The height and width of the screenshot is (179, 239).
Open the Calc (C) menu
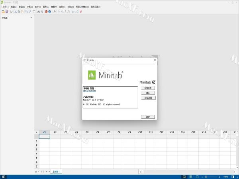[x=30, y=7]
